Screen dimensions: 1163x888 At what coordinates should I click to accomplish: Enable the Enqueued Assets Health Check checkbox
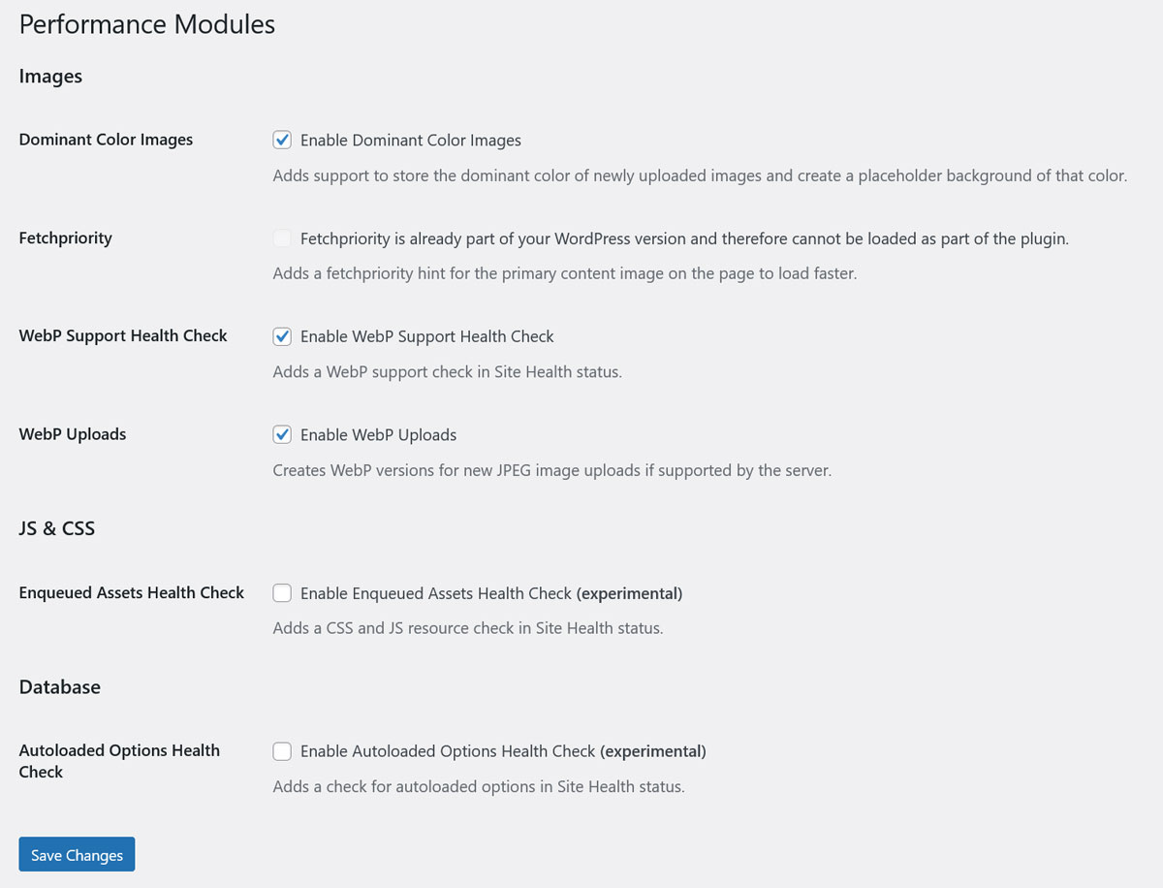coord(282,592)
